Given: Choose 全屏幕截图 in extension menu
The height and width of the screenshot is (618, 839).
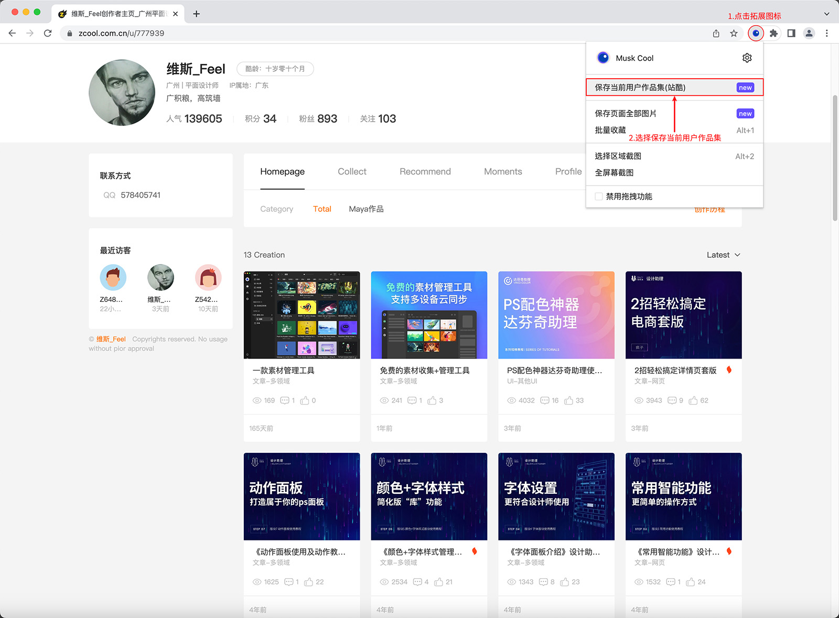Looking at the screenshot, I should [674, 172].
